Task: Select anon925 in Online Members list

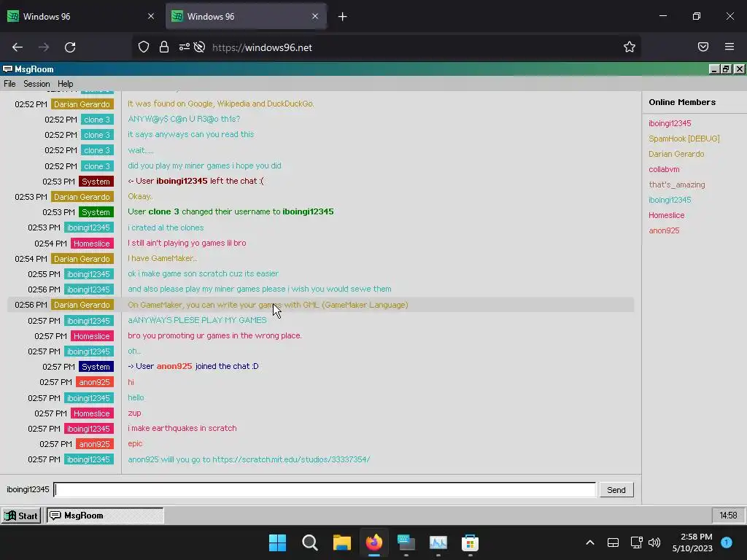Action: [664, 230]
